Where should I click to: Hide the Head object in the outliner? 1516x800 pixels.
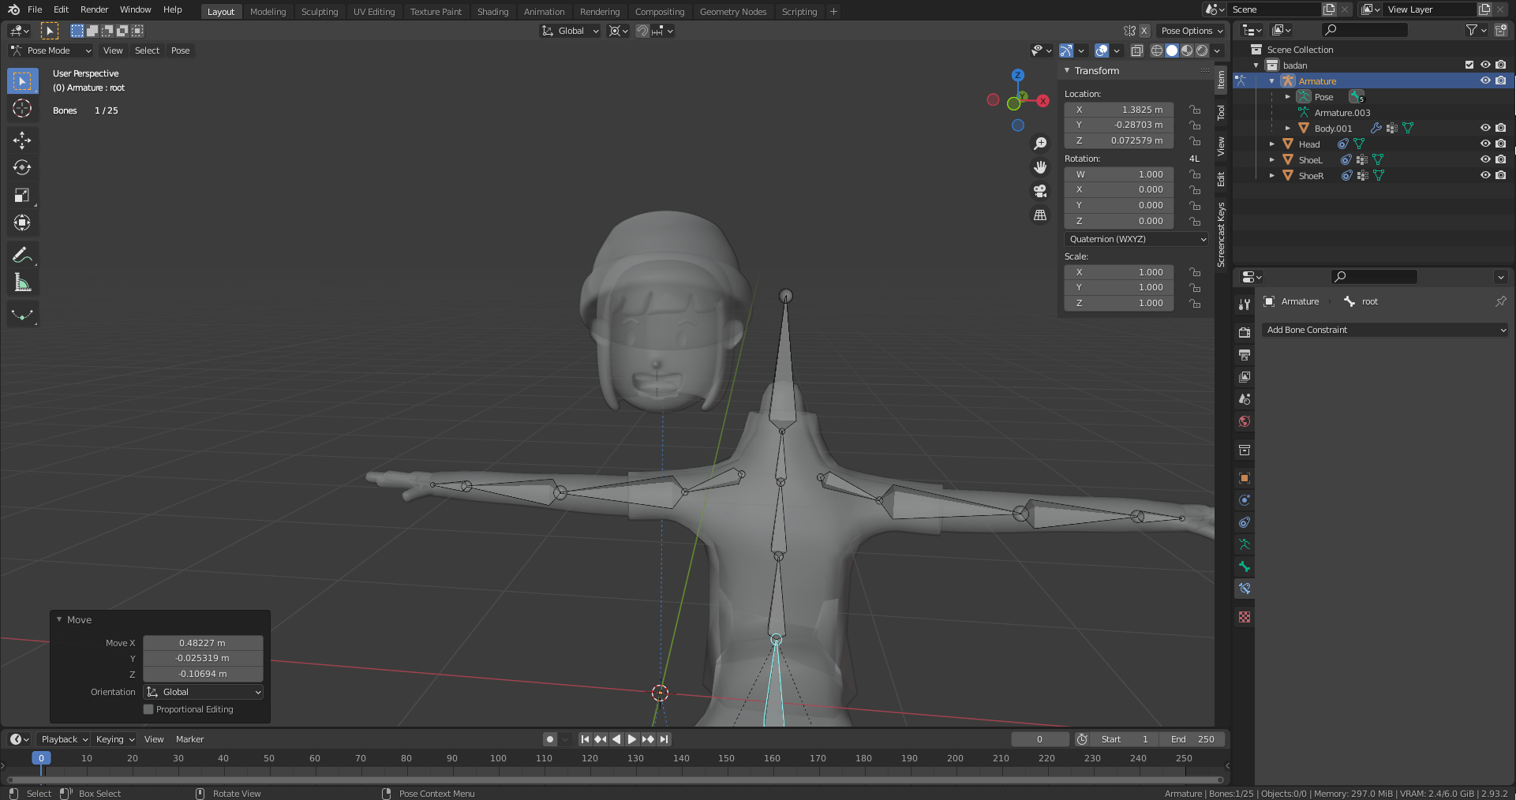click(x=1485, y=144)
